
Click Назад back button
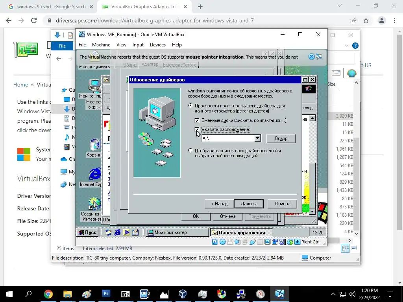click(219, 204)
